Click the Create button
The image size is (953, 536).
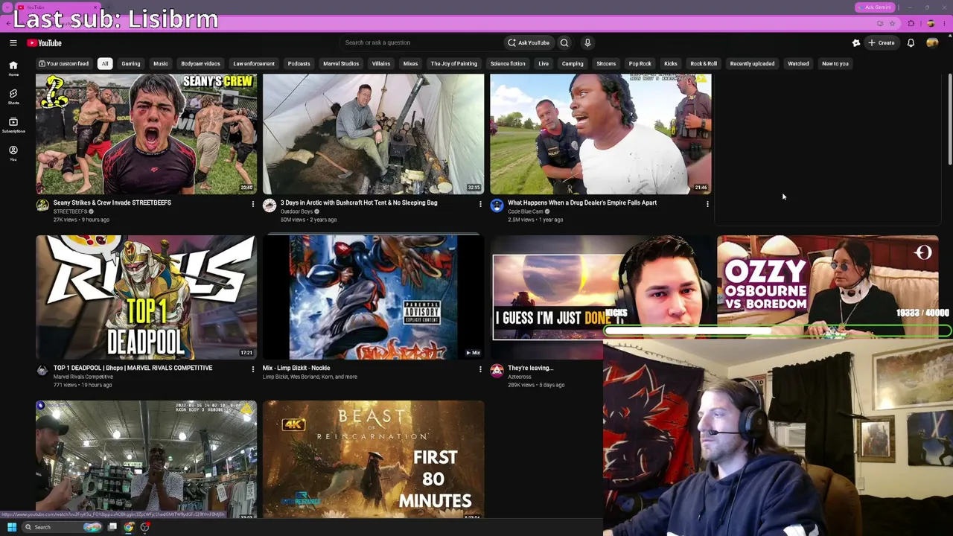click(882, 43)
